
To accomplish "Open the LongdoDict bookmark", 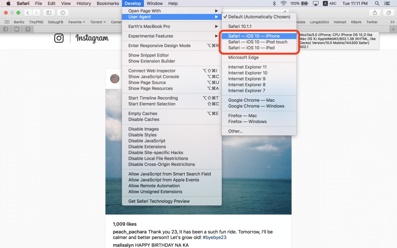I will (x=320, y=22).
